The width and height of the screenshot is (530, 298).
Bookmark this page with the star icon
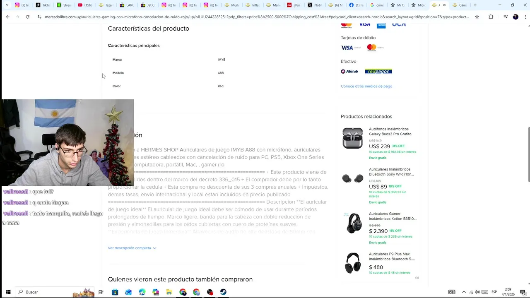point(477,17)
